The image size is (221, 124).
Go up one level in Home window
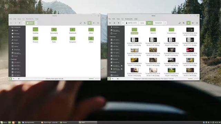20,23
